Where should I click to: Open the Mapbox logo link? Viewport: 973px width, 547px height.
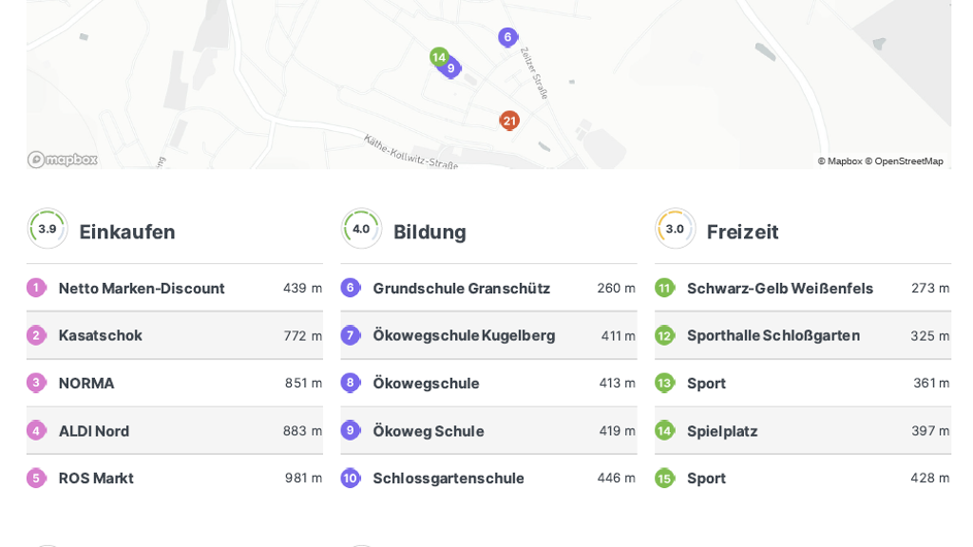tap(63, 160)
